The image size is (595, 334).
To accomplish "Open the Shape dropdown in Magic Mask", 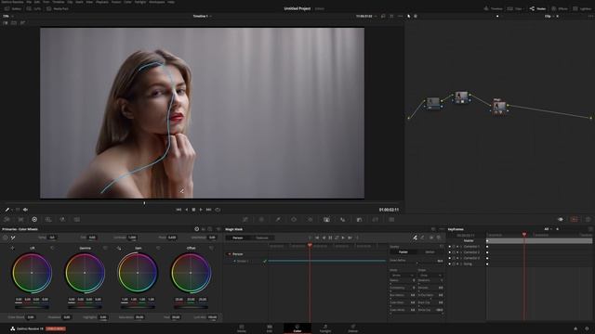I will click(430, 276).
